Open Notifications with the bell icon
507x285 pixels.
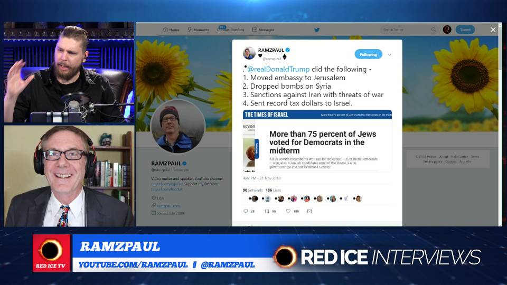tap(220, 30)
